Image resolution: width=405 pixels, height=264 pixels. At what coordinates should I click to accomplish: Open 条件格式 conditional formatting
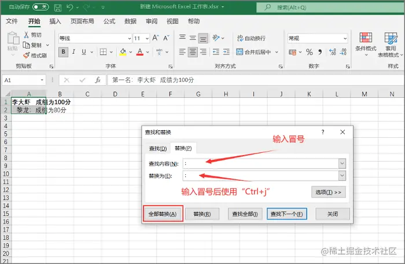[366, 45]
